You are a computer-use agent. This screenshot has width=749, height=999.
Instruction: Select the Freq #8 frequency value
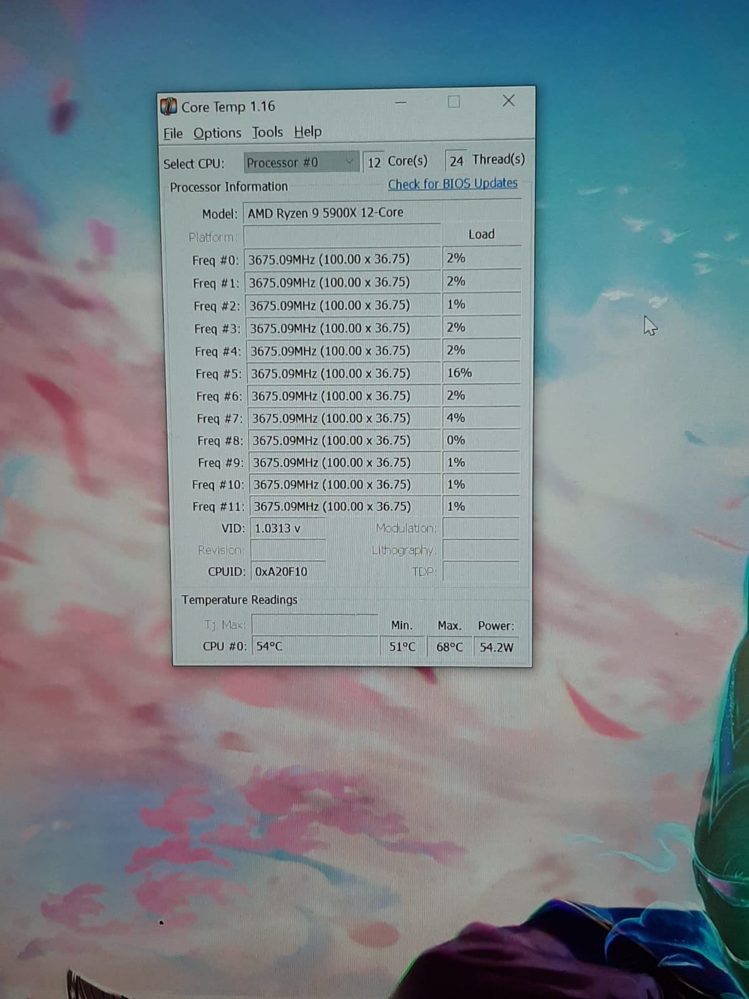click(345, 440)
